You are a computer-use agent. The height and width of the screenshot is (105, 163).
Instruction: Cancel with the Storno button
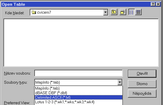pos(142,84)
